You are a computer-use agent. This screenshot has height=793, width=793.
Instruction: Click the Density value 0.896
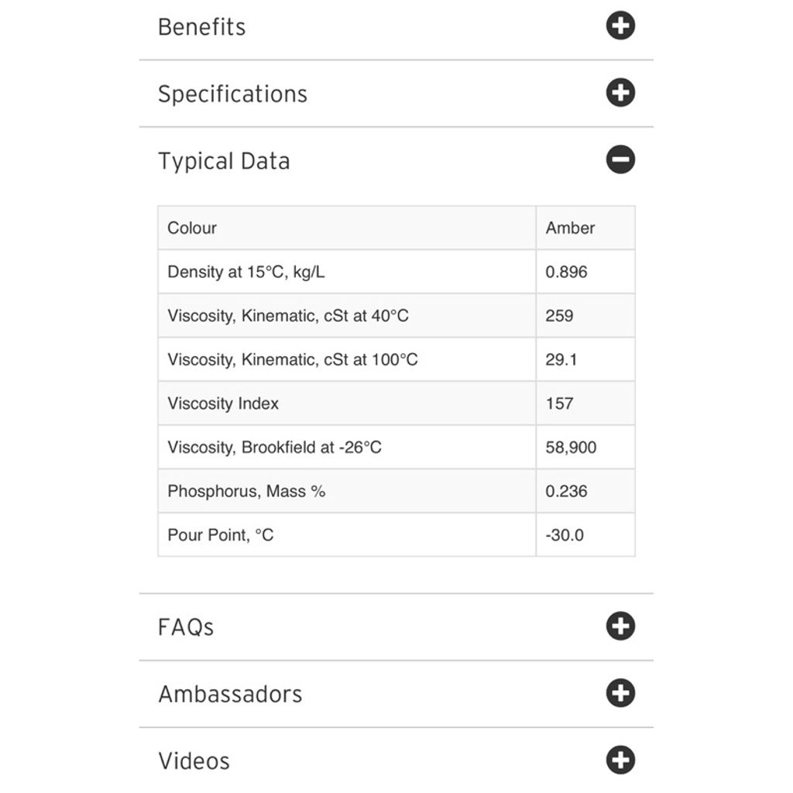[566, 272]
